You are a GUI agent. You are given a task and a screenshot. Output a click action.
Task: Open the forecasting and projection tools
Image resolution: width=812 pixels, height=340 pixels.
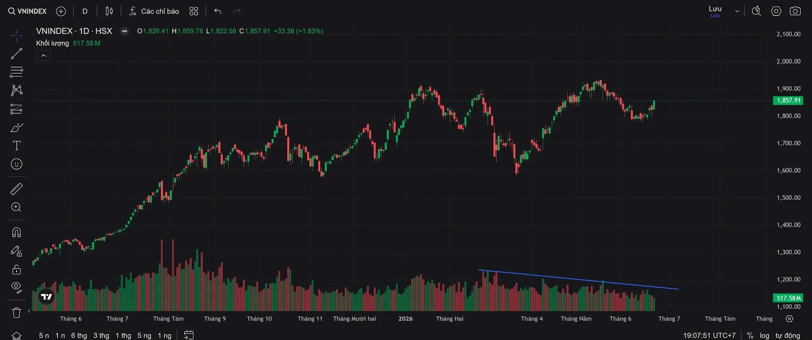click(x=17, y=109)
